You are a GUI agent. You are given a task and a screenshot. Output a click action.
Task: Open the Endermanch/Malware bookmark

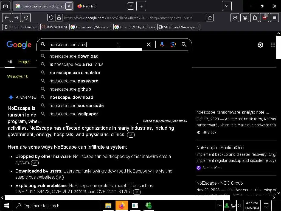(x=91, y=27)
